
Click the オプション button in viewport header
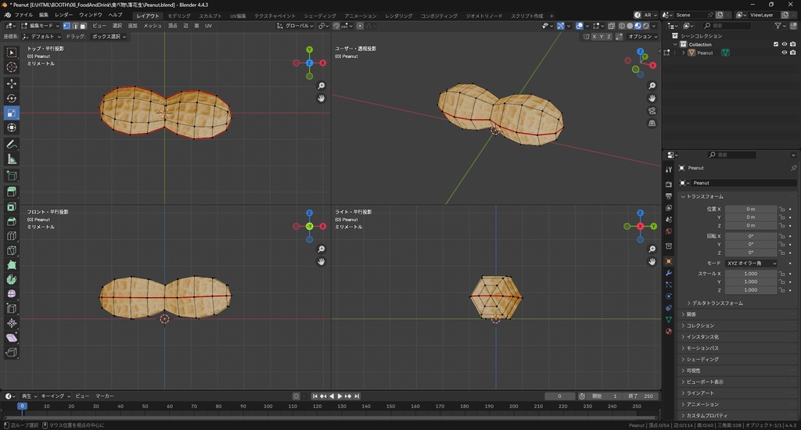pyautogui.click(x=642, y=36)
